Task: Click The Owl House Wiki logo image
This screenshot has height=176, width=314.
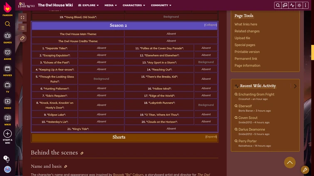Action: tap(26, 5)
